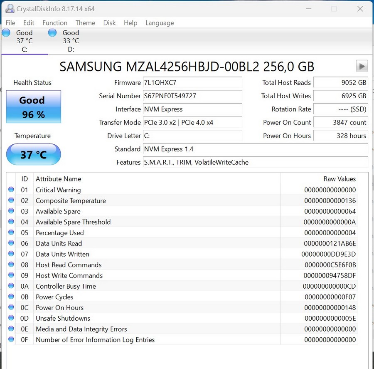This screenshot has width=374, height=369.
Task: Click status dot for Composite Temperature row
Action: 11,200
